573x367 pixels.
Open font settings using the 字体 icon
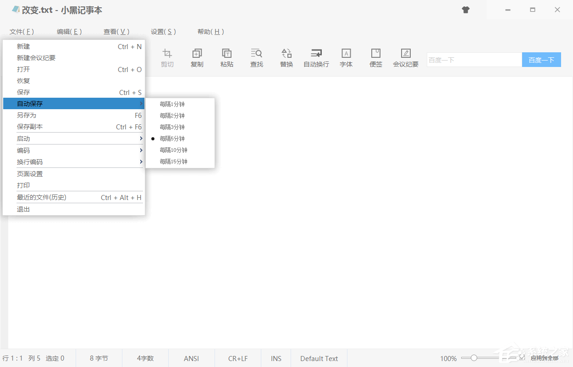346,57
